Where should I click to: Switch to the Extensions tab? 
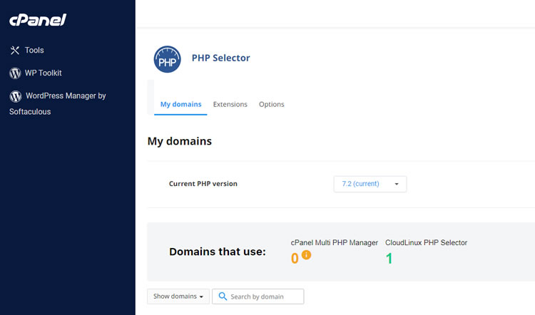(x=230, y=104)
